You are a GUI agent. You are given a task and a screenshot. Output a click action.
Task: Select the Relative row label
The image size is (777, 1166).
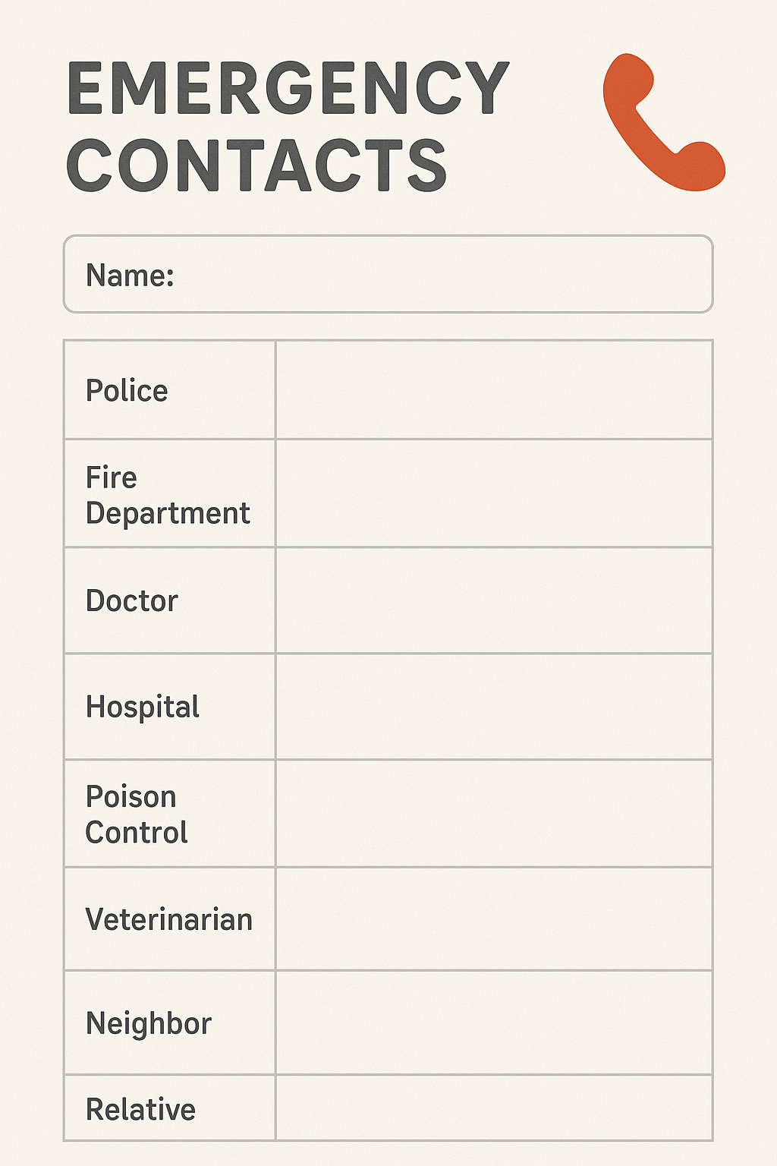click(140, 1109)
